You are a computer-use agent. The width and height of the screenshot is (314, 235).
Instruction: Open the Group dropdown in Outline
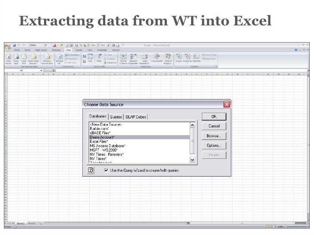pos(179,58)
